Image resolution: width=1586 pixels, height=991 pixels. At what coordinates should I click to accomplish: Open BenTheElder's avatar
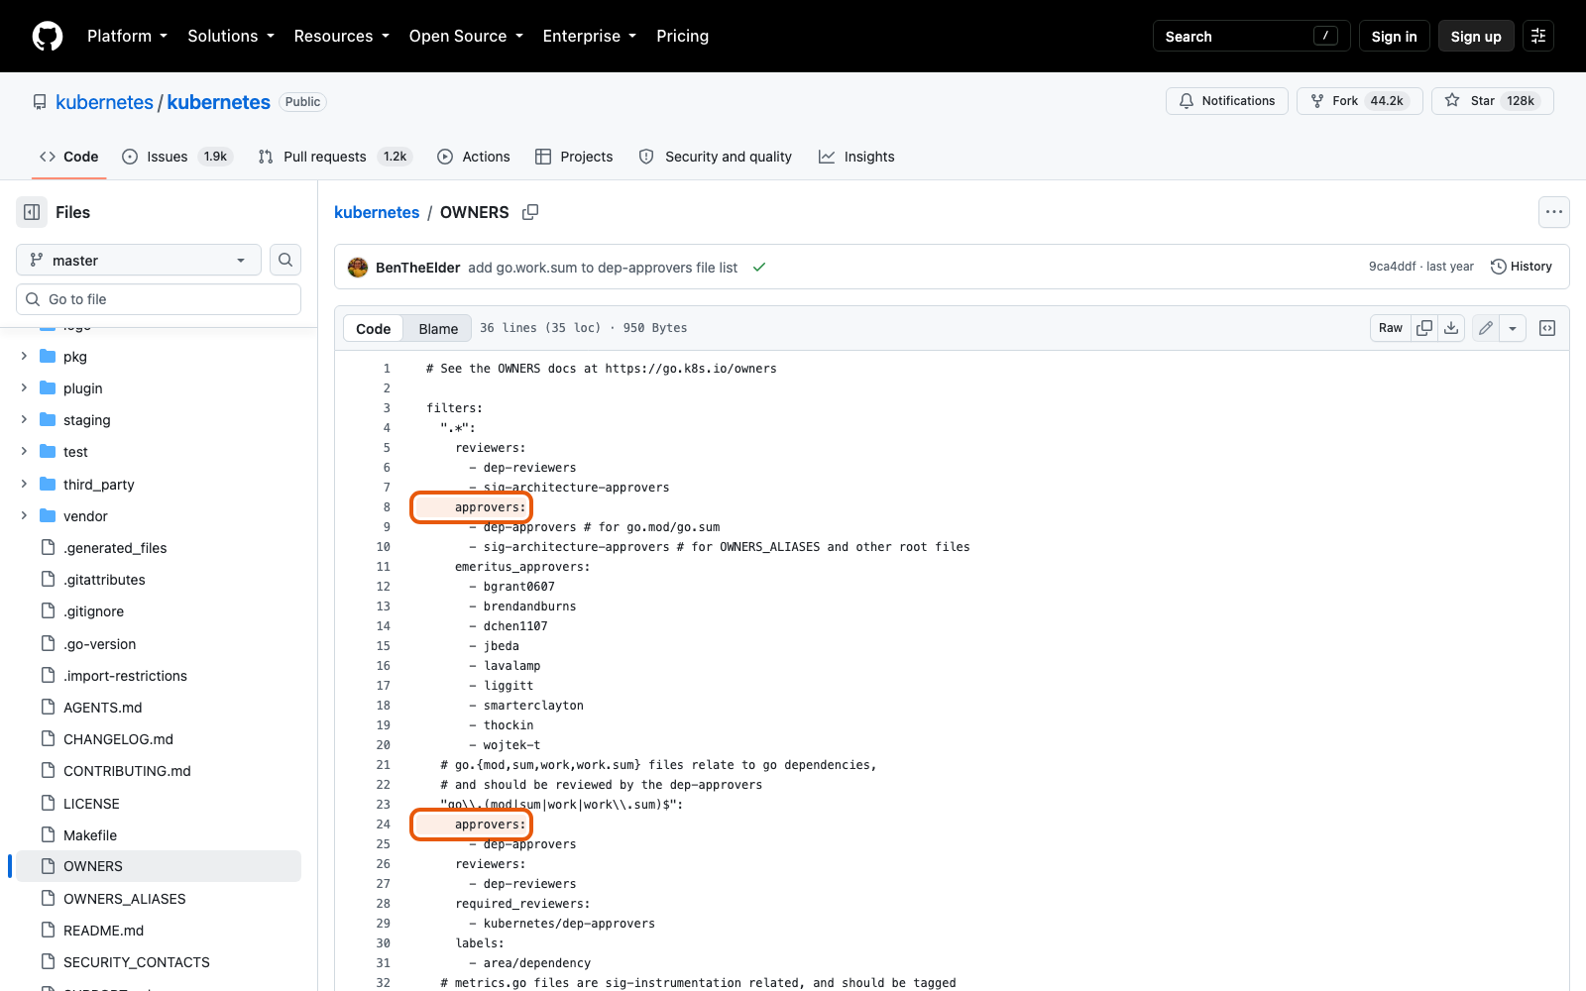click(358, 268)
